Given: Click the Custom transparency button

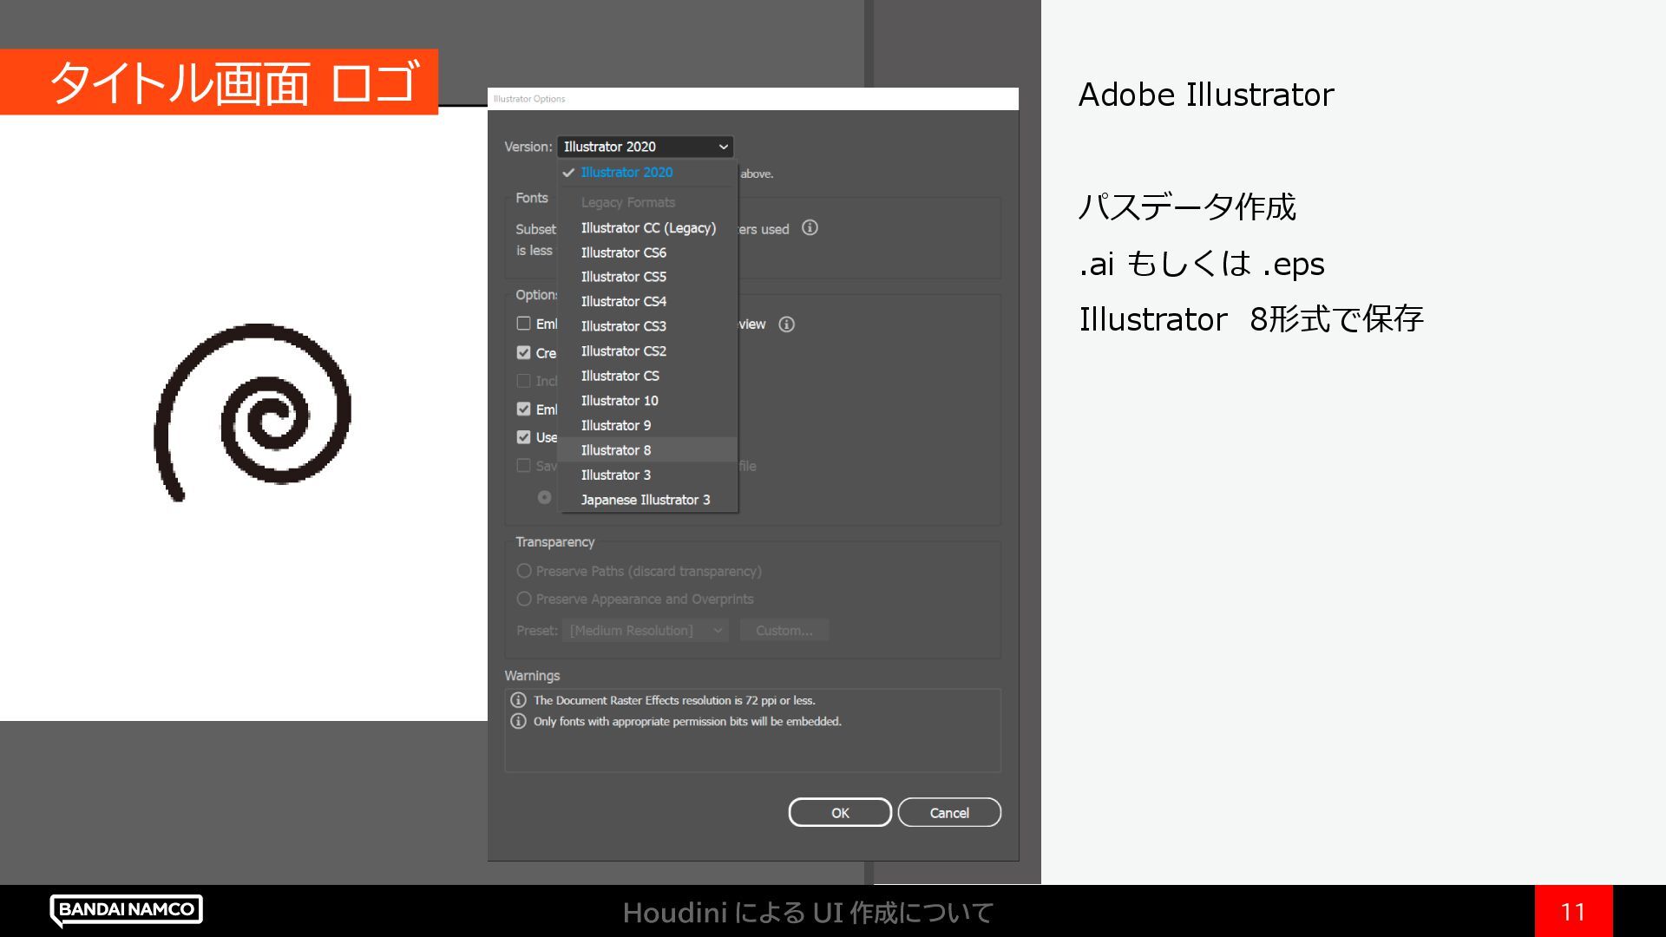Looking at the screenshot, I should (784, 631).
